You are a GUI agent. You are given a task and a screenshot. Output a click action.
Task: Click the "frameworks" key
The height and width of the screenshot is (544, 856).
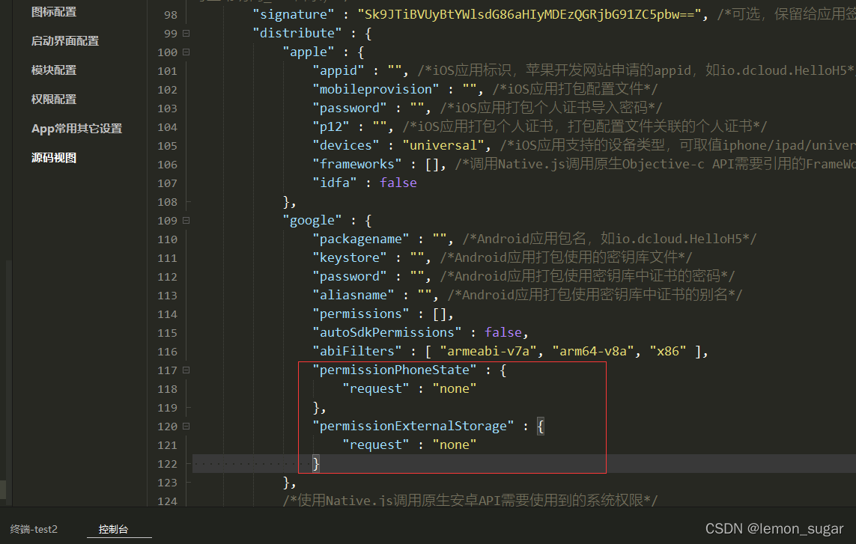click(357, 164)
